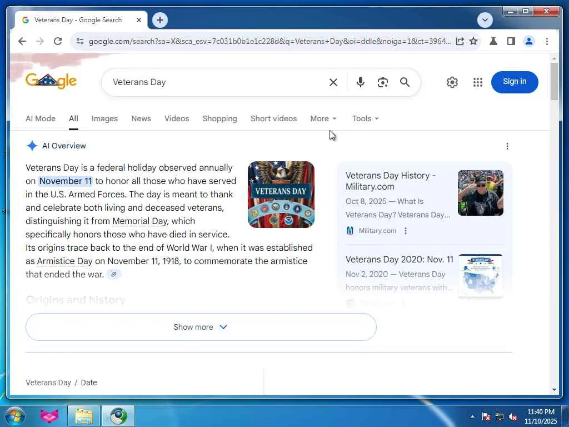Open the US map thumbnail
This screenshot has height=427, width=569.
tap(481, 276)
